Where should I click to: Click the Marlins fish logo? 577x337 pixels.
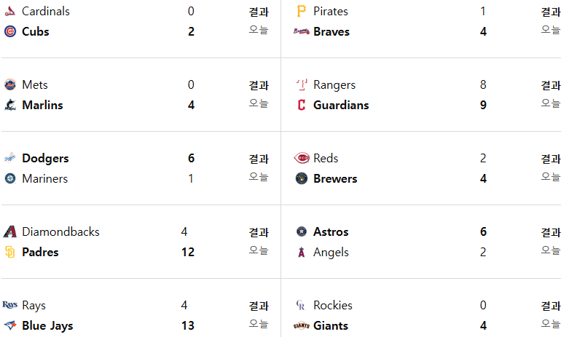click(x=10, y=105)
